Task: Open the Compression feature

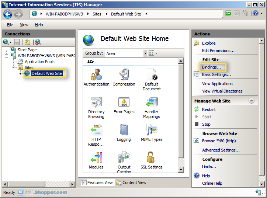Action: [x=124, y=77]
